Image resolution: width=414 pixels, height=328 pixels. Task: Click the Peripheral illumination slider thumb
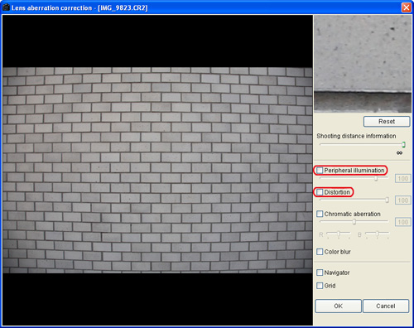point(376,178)
